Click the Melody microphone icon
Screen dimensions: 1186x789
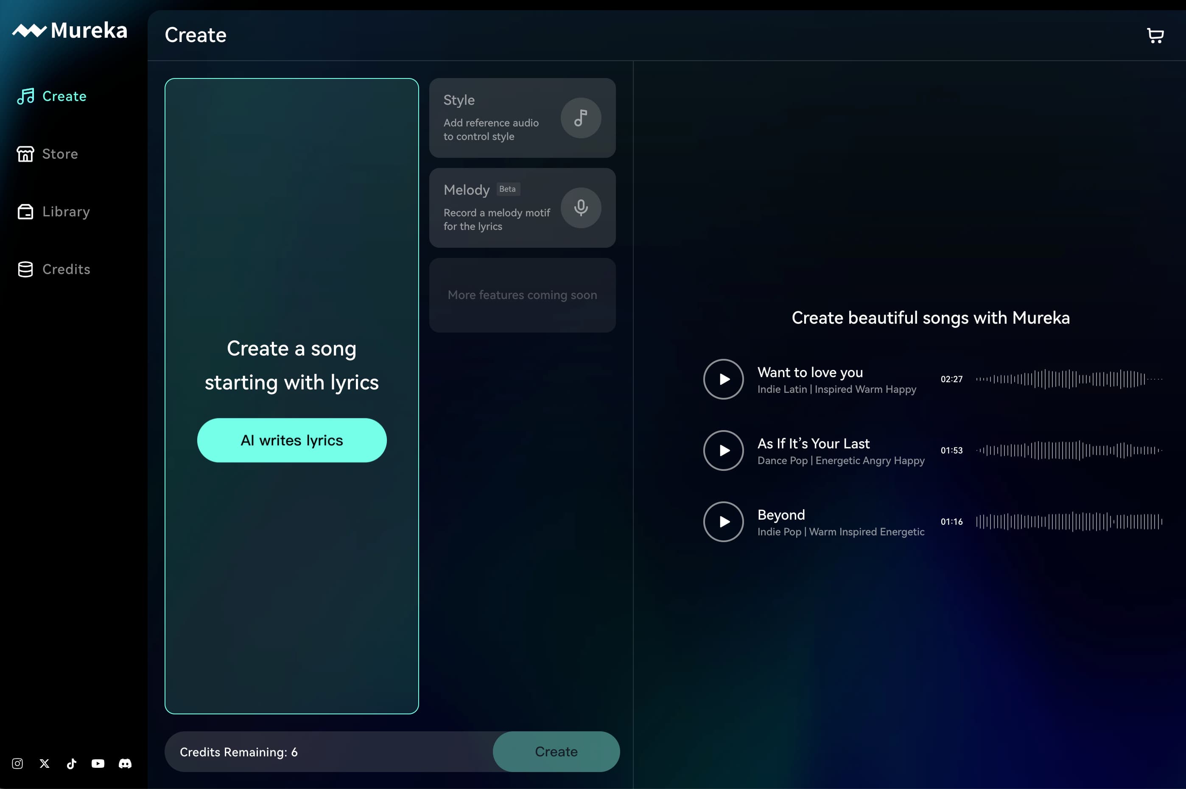tap(581, 208)
